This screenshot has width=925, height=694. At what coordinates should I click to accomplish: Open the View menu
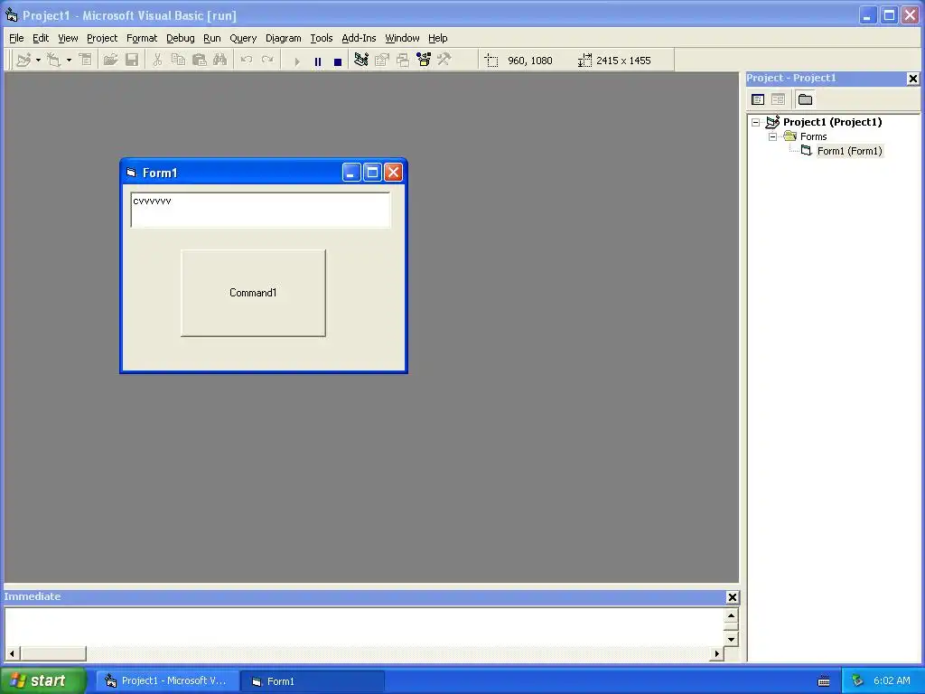click(68, 38)
